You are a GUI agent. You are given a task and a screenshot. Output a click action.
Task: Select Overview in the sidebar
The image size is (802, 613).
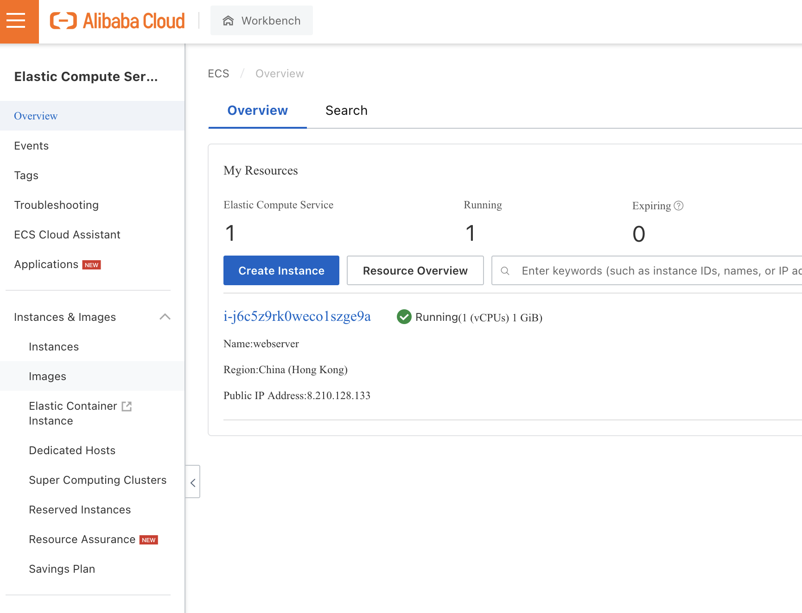[92, 116]
